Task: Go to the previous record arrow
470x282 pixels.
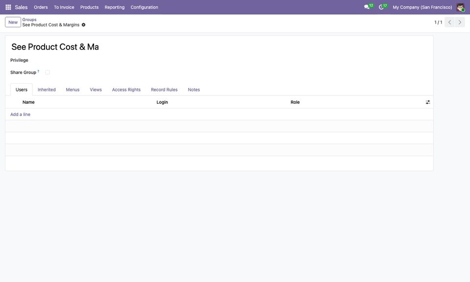Action: [449, 22]
